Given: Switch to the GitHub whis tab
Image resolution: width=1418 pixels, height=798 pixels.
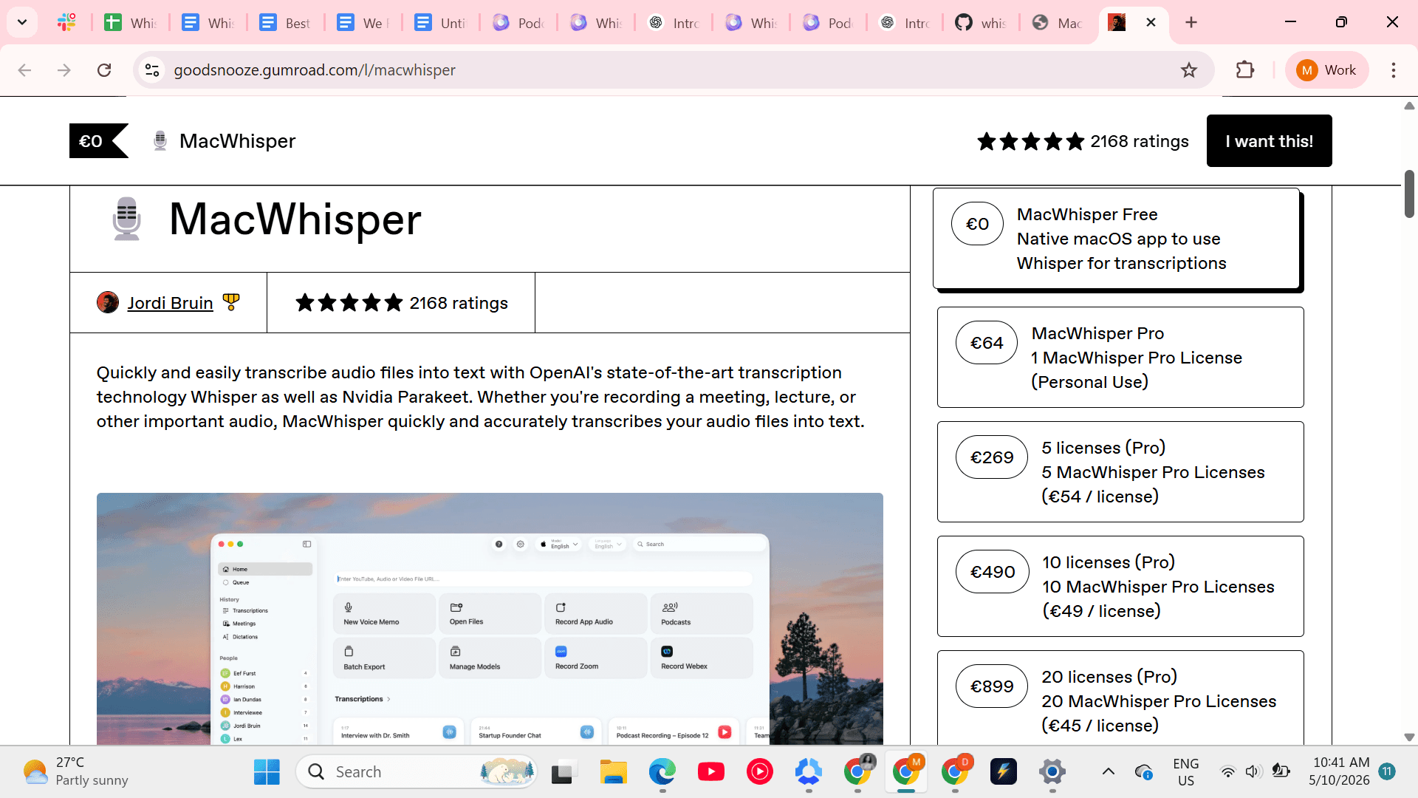Looking at the screenshot, I should point(980,23).
